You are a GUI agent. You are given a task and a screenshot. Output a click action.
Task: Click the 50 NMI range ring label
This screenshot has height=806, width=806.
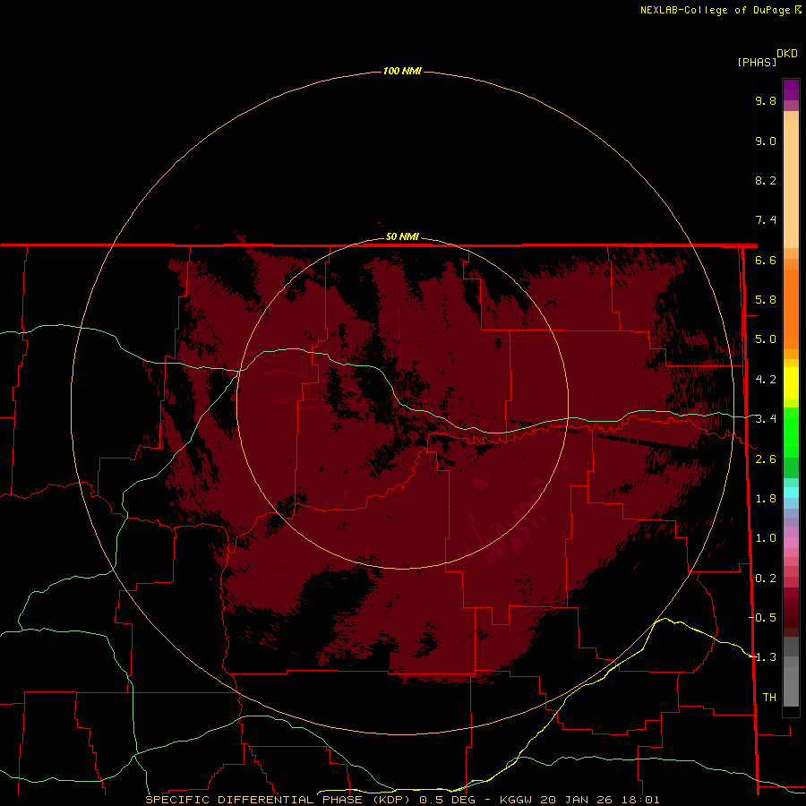[402, 236]
